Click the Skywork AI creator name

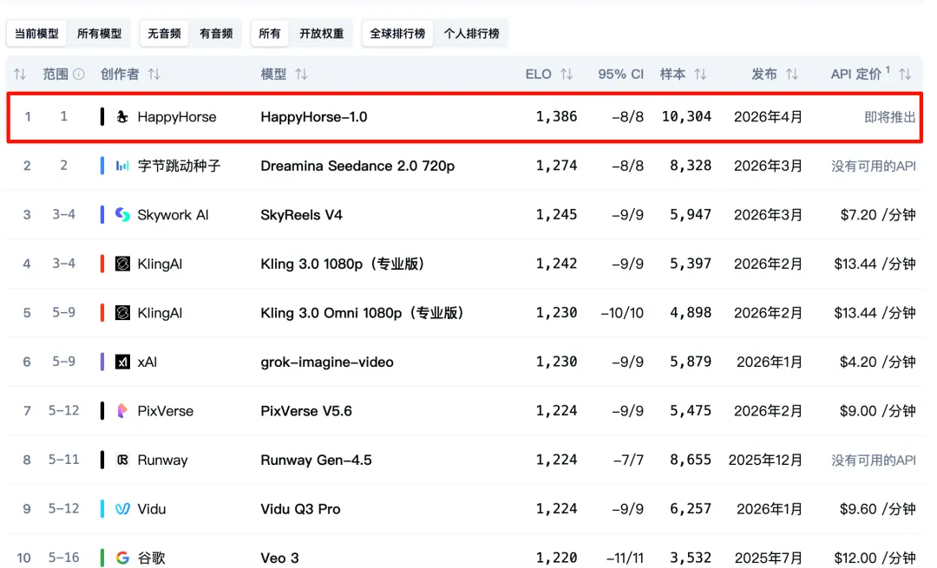coord(173,214)
